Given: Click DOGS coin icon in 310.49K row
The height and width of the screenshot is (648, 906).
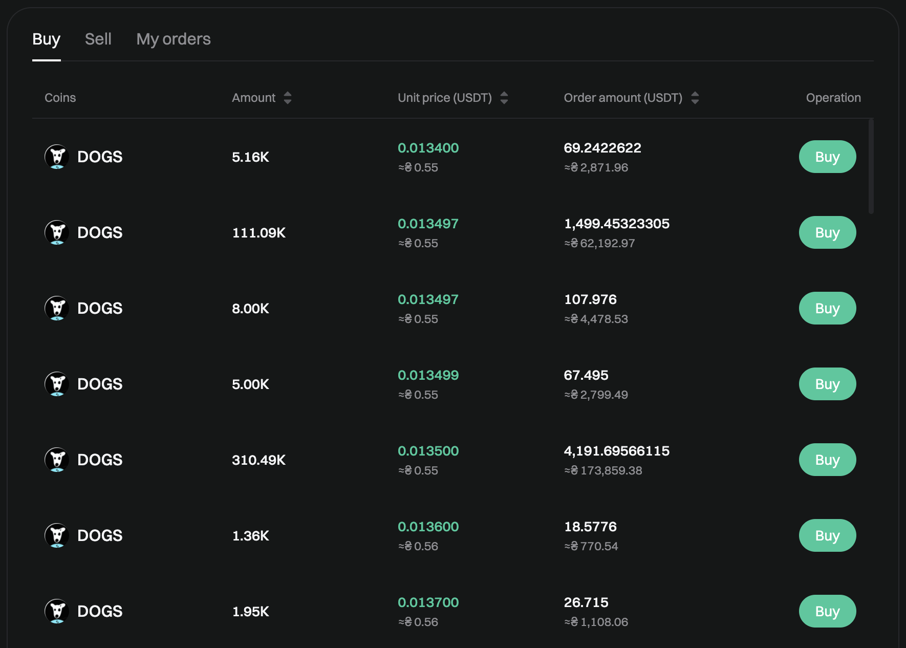Looking at the screenshot, I should pos(57,460).
